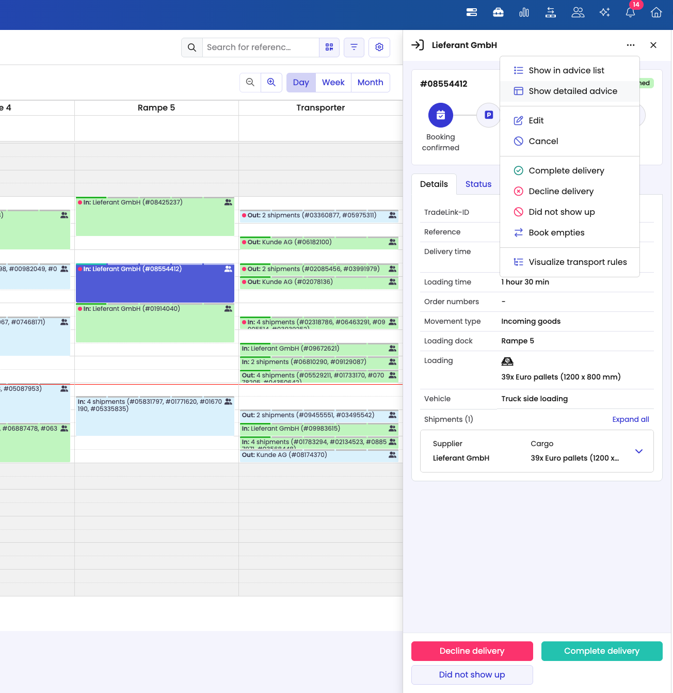Click the parking step icon in progress tracker
The width and height of the screenshot is (673, 693).
[488, 115]
